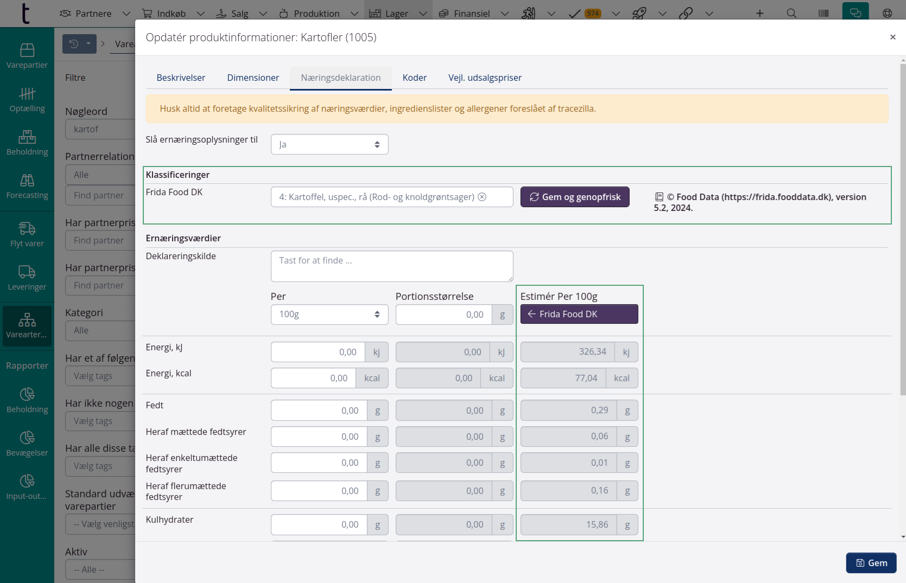The image size is (906, 583).
Task: Open the Optælling sidebar icon
Action: click(x=27, y=99)
